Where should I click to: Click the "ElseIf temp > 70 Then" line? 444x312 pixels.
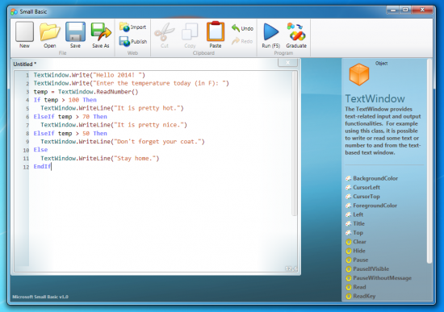point(70,117)
